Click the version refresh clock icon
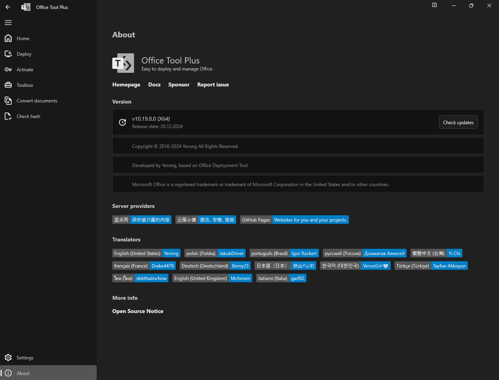The image size is (499, 380). coord(122,122)
